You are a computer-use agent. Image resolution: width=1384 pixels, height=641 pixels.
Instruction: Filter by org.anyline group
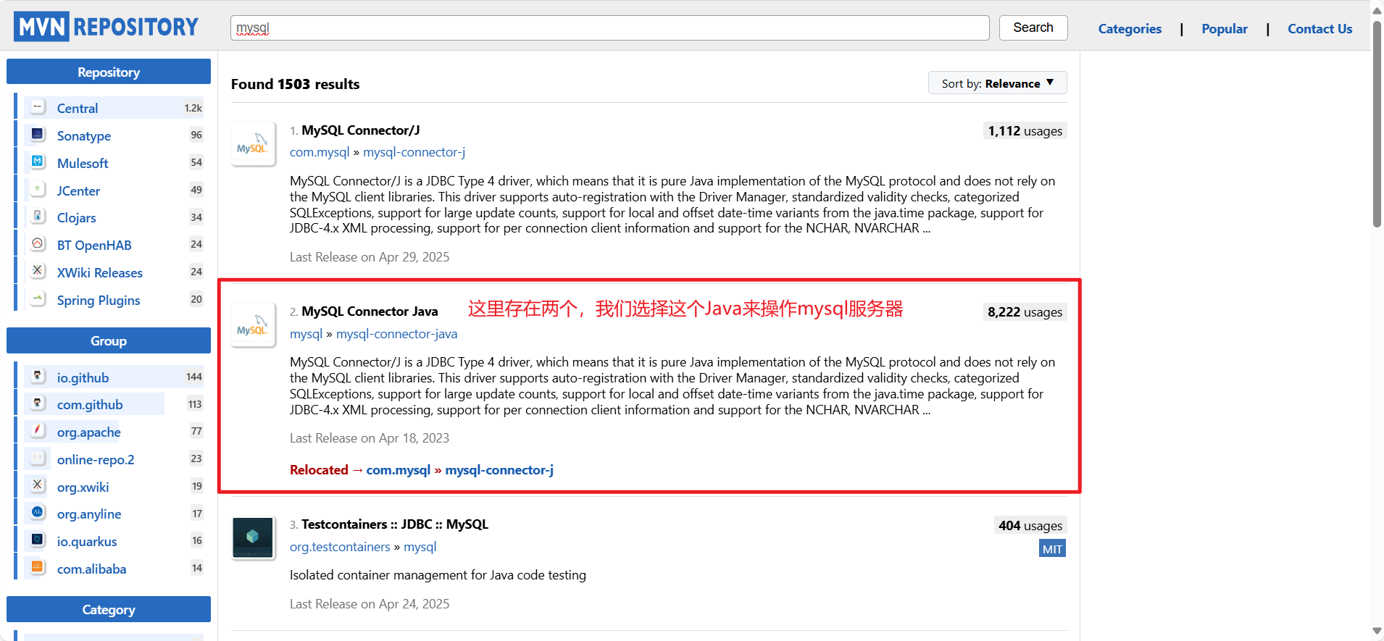point(89,514)
